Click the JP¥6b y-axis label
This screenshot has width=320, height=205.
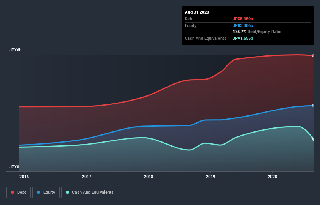(15, 50)
